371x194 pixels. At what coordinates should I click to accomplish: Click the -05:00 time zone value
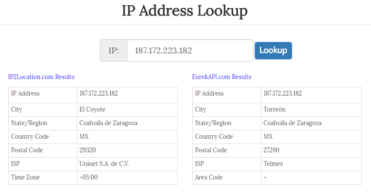(x=88, y=177)
